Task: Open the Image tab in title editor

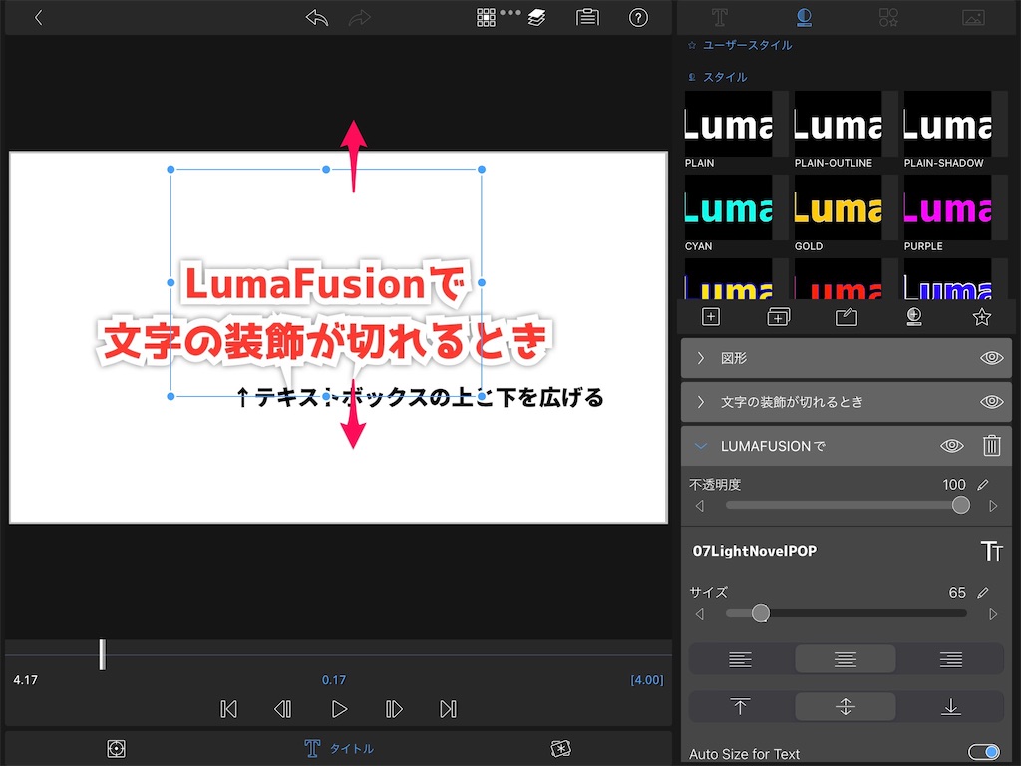Action: [x=974, y=17]
